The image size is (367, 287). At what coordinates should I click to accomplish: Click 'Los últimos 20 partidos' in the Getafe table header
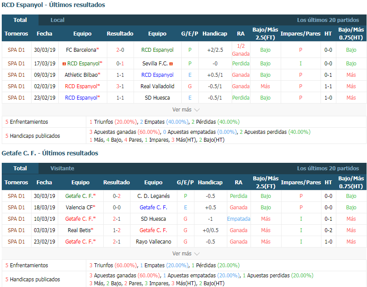[x=328, y=169]
